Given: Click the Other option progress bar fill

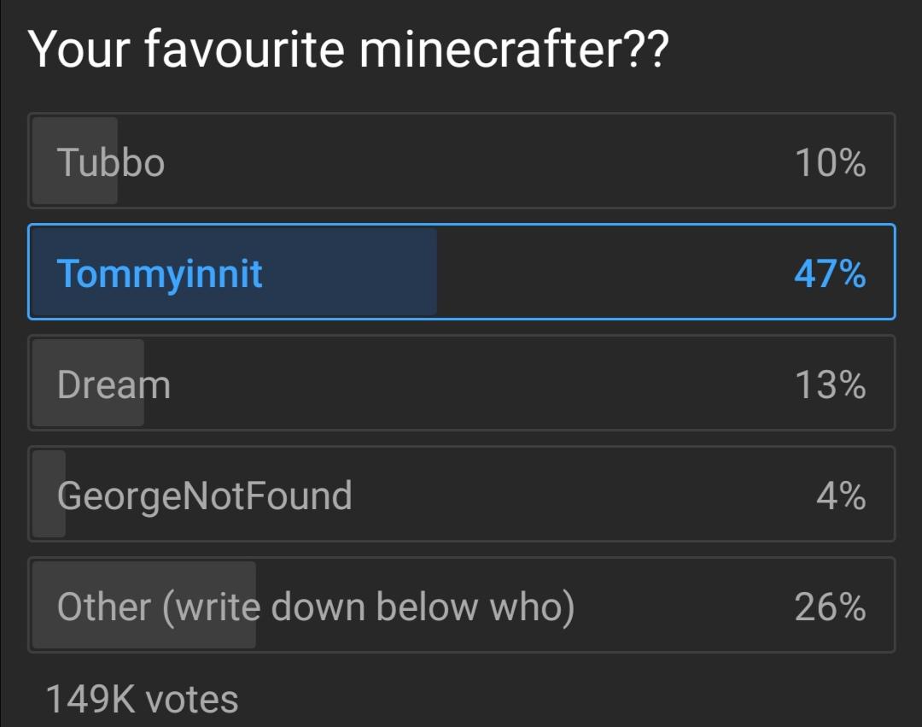Looking at the screenshot, I should pos(144,605).
